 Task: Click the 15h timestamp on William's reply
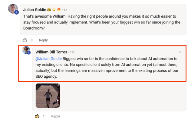[73, 52]
